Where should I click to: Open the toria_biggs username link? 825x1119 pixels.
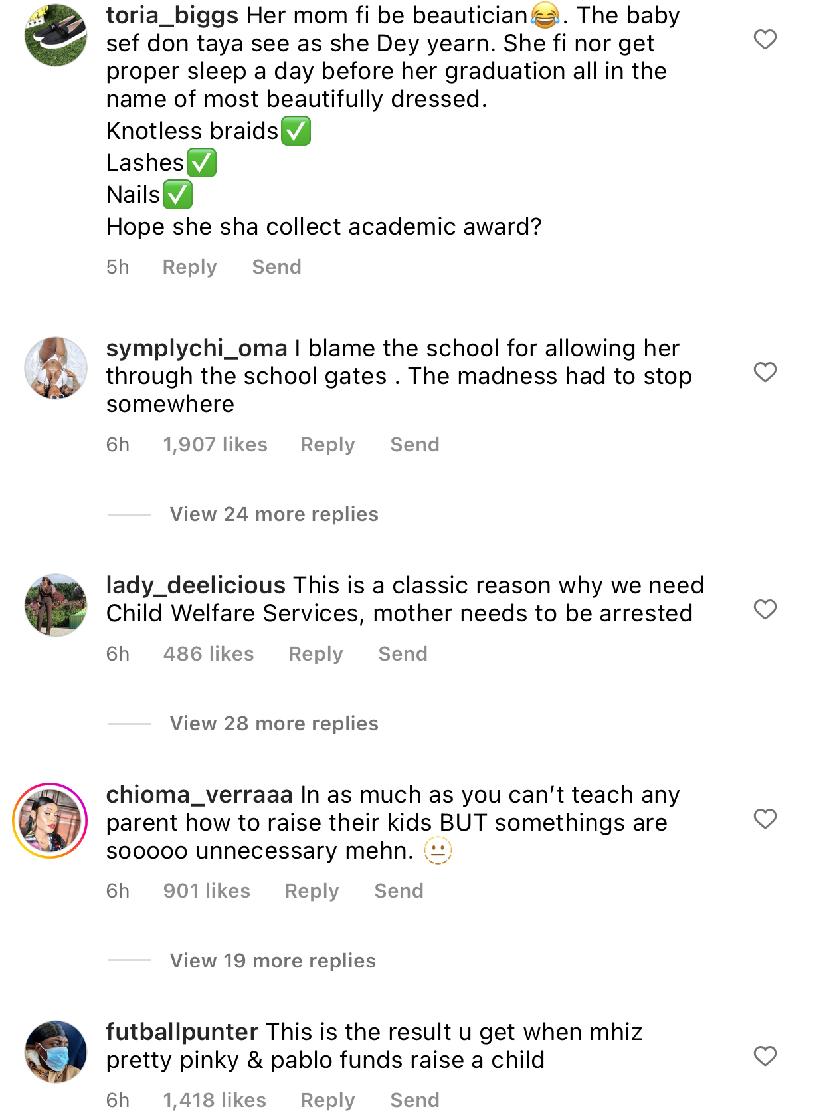point(172,15)
